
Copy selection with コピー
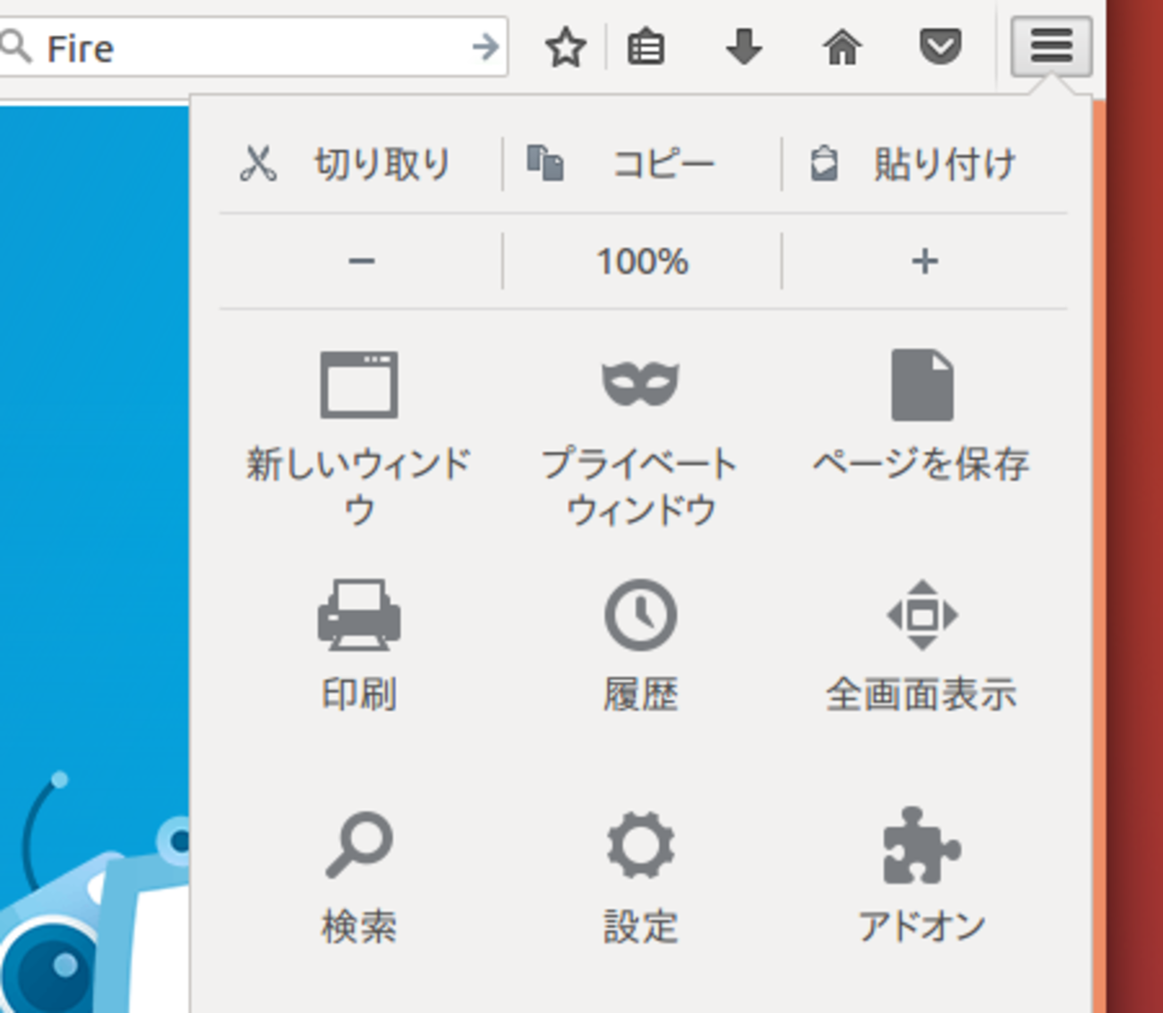(x=642, y=165)
